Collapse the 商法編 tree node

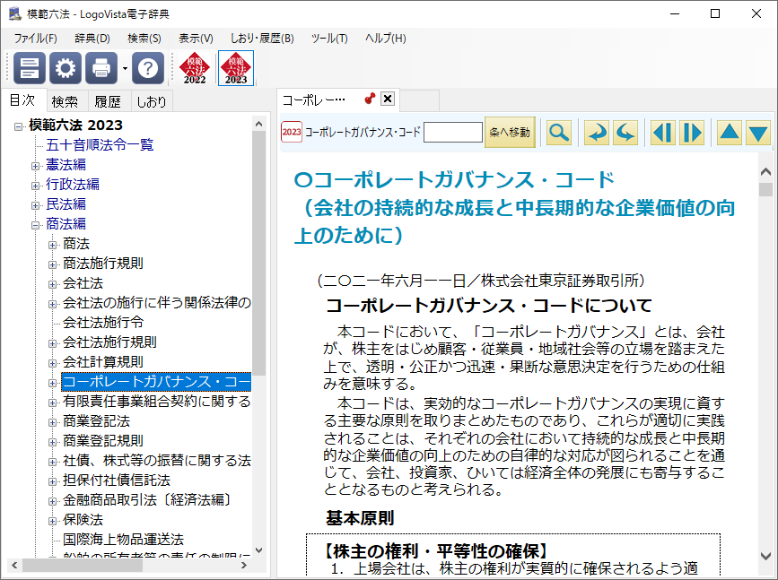(x=36, y=224)
